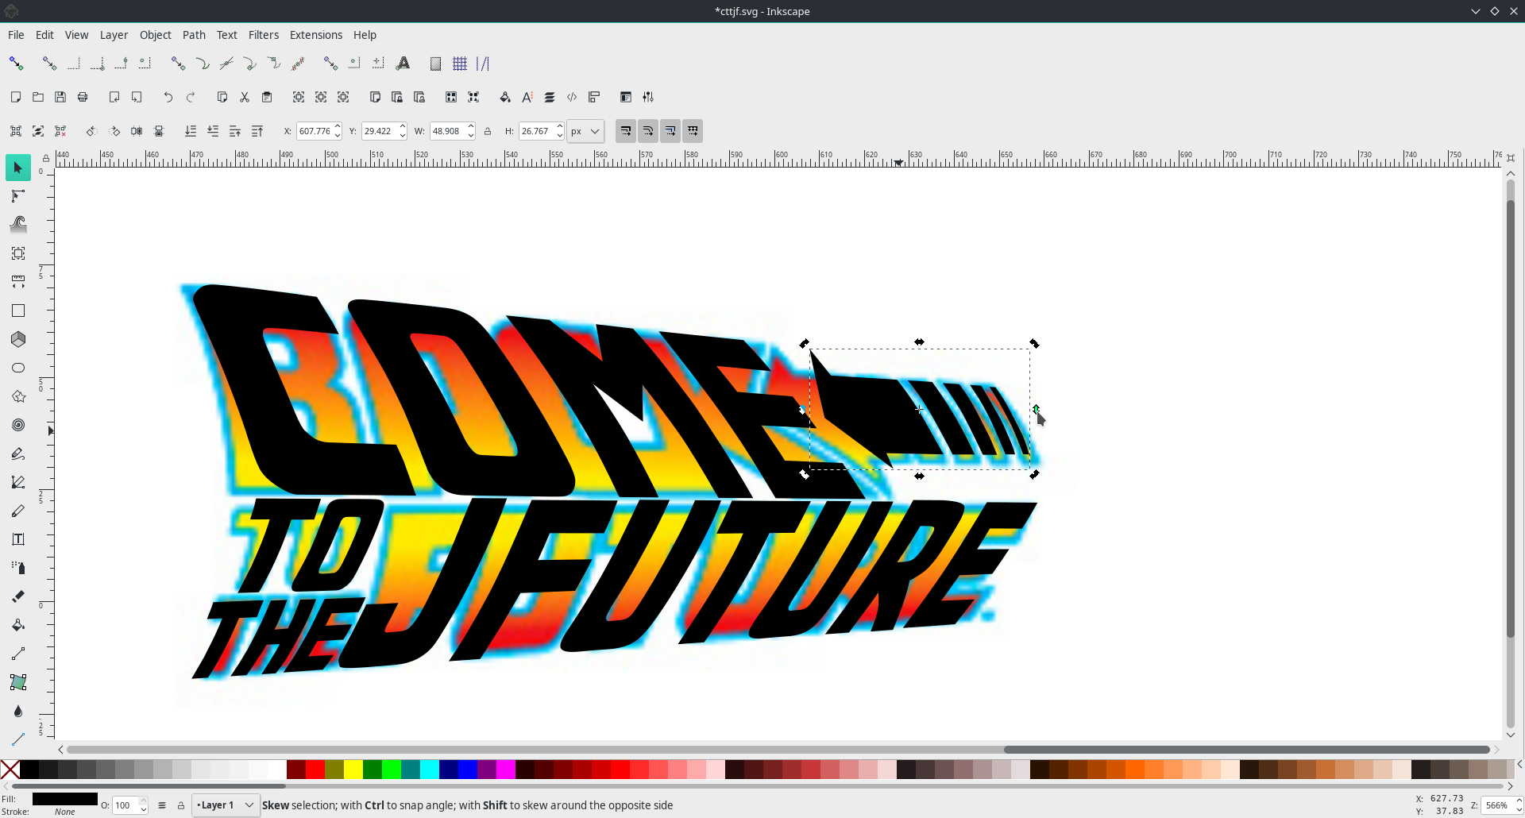Image resolution: width=1525 pixels, height=818 pixels.
Task: Click Raise selection to top icon
Action: [257, 131]
